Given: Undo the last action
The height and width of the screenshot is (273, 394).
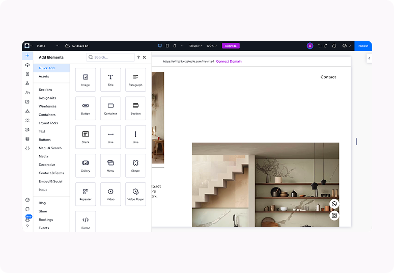Looking at the screenshot, I should [319, 46].
